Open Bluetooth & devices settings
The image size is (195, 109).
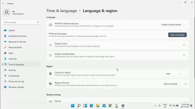pos(21,36)
